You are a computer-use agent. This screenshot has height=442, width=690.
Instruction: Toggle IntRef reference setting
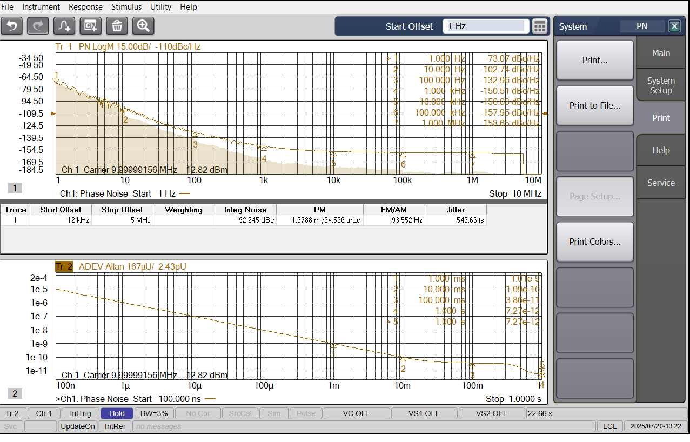click(115, 426)
